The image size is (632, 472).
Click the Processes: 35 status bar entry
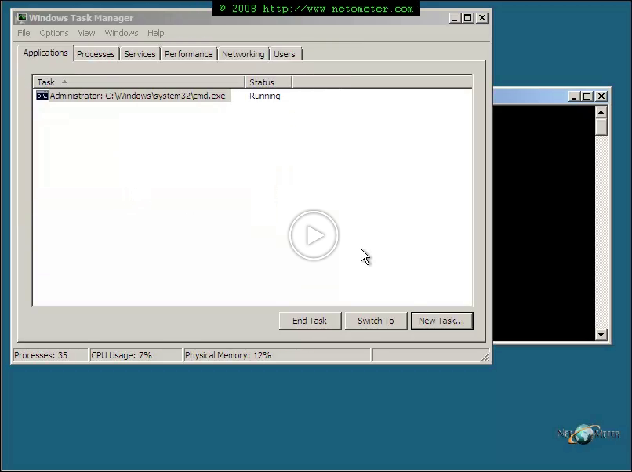coord(50,355)
